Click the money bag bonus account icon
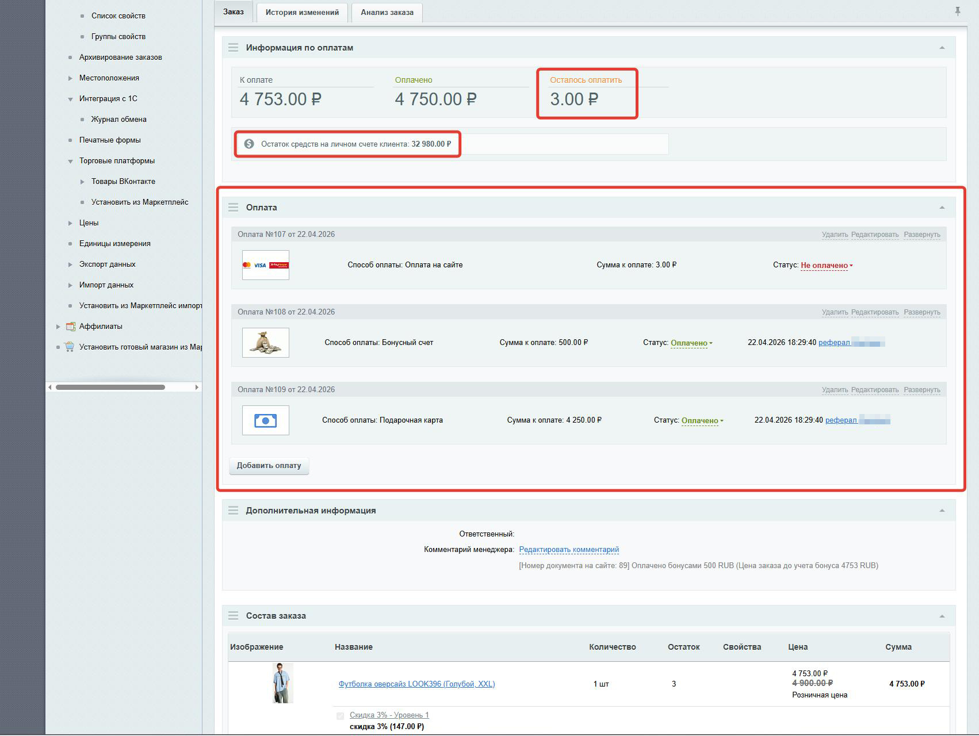The width and height of the screenshot is (979, 736). [x=266, y=343]
